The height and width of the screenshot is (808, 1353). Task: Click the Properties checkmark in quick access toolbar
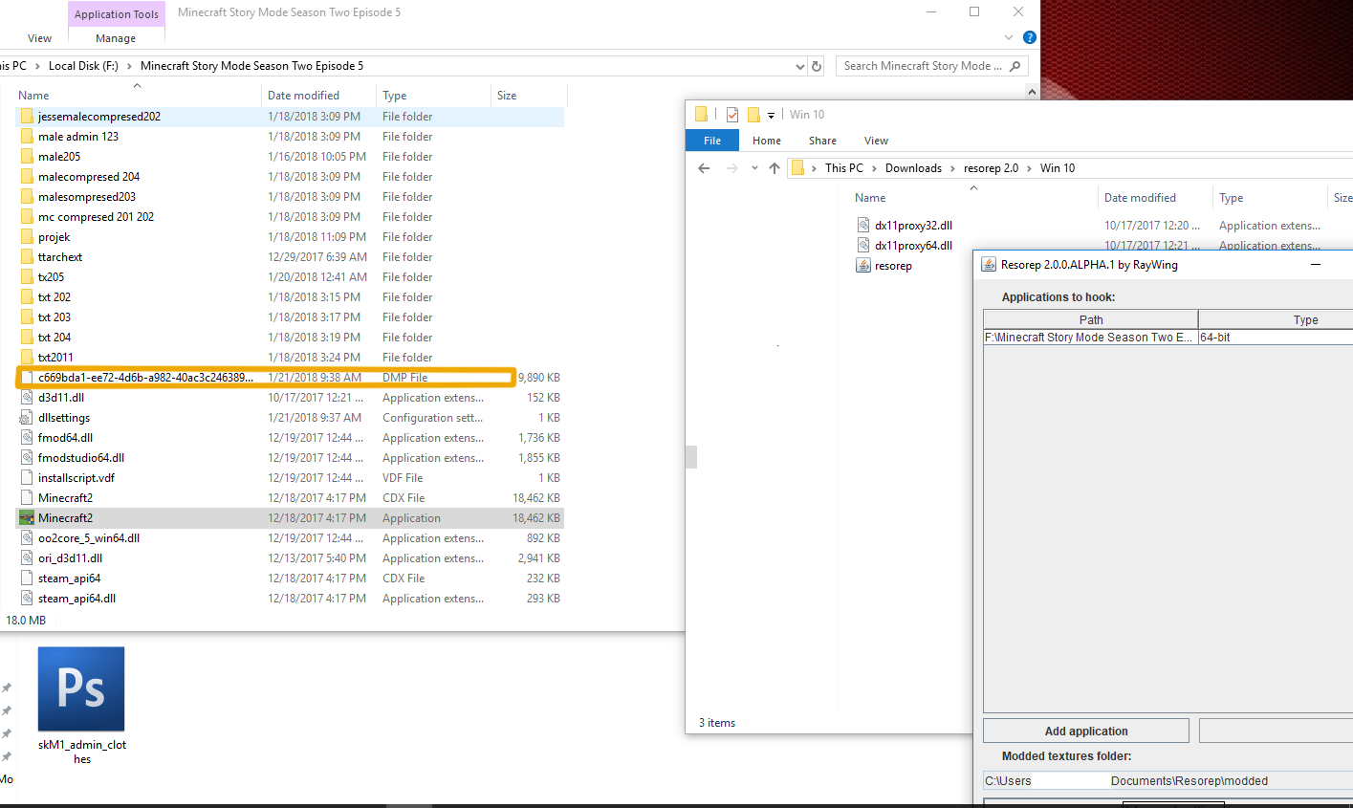tap(732, 115)
